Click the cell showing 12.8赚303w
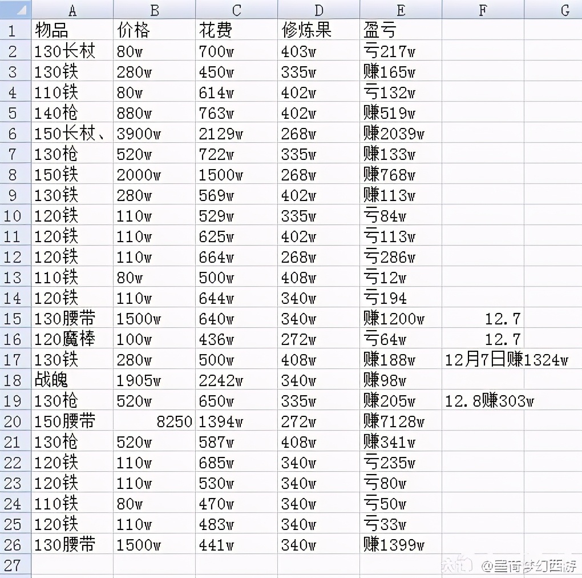Image resolution: width=582 pixels, height=578 pixels. pyautogui.click(x=482, y=400)
